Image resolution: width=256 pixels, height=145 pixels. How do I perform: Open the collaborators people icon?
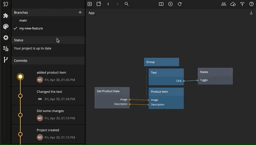pos(224,4)
